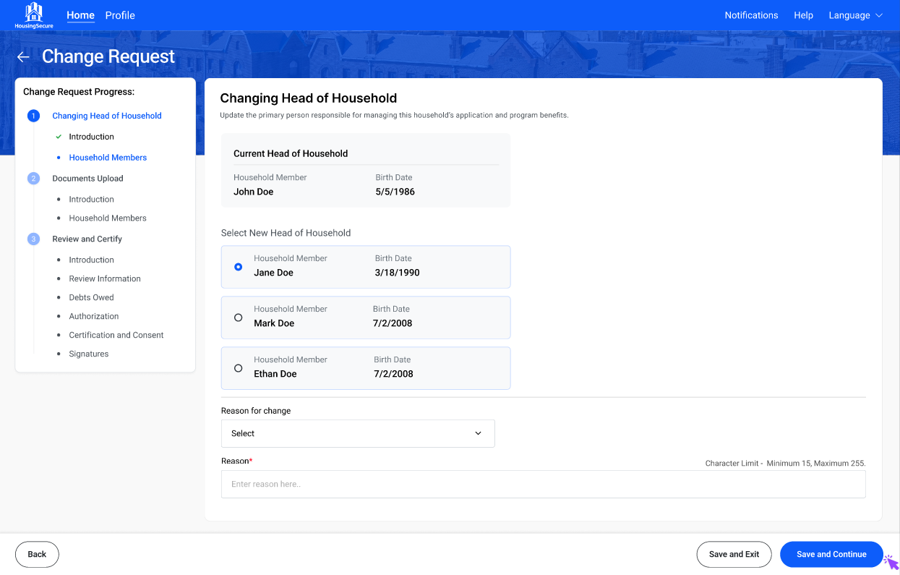
Task: Click step 1 circle icon in progress
Action: click(33, 116)
